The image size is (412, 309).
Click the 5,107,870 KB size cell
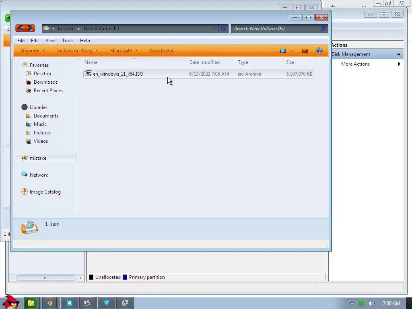pos(299,74)
